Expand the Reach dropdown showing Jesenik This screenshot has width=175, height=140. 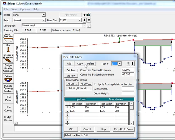click(x=44, y=20)
